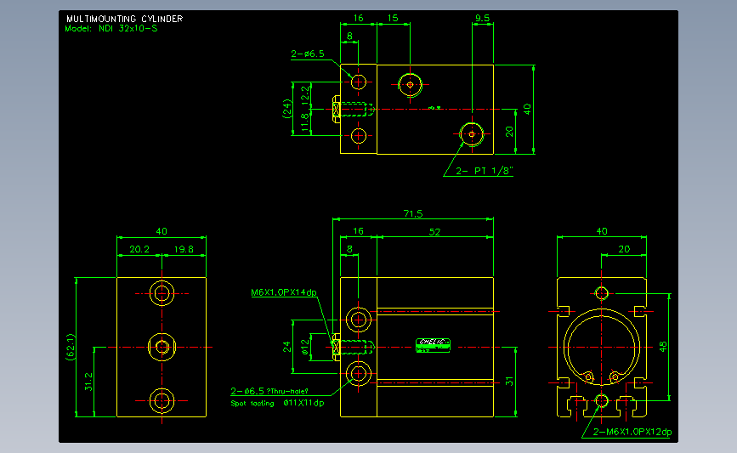Select the Model: NDI 32x10-S label
The image size is (737, 453).
coord(111,29)
